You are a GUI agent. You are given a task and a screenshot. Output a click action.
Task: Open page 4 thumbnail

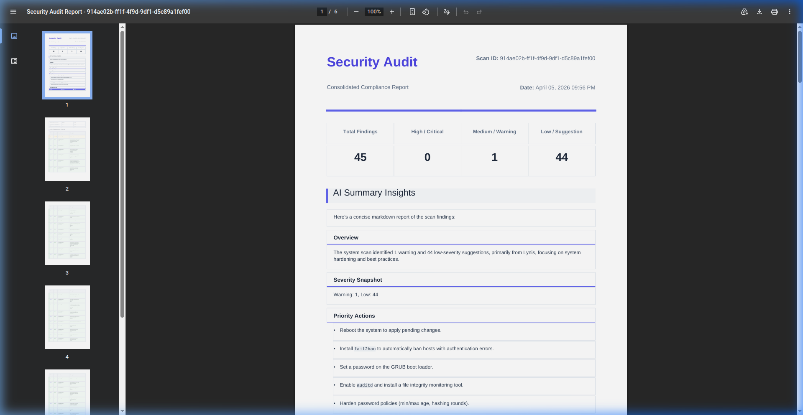[67, 317]
